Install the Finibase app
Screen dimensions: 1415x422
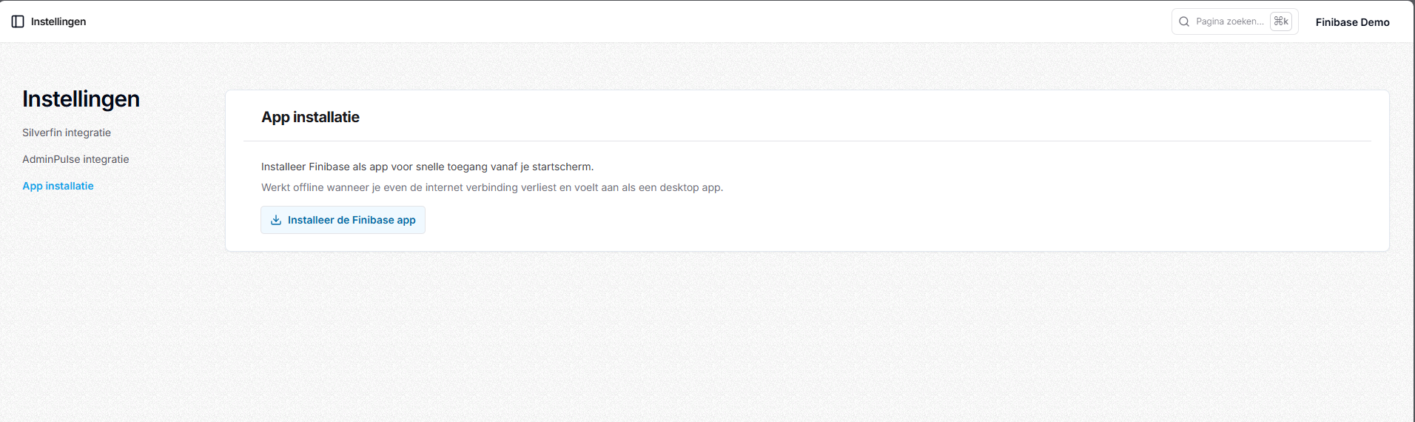coord(343,220)
